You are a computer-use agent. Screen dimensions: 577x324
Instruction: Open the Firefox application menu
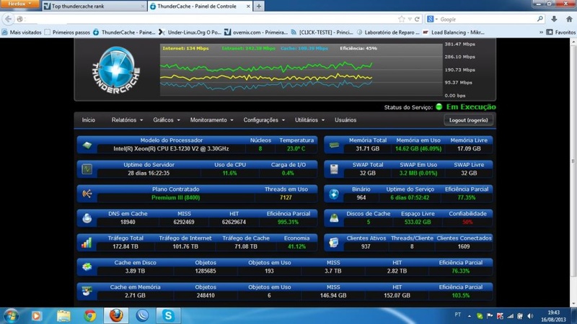coord(19,4)
